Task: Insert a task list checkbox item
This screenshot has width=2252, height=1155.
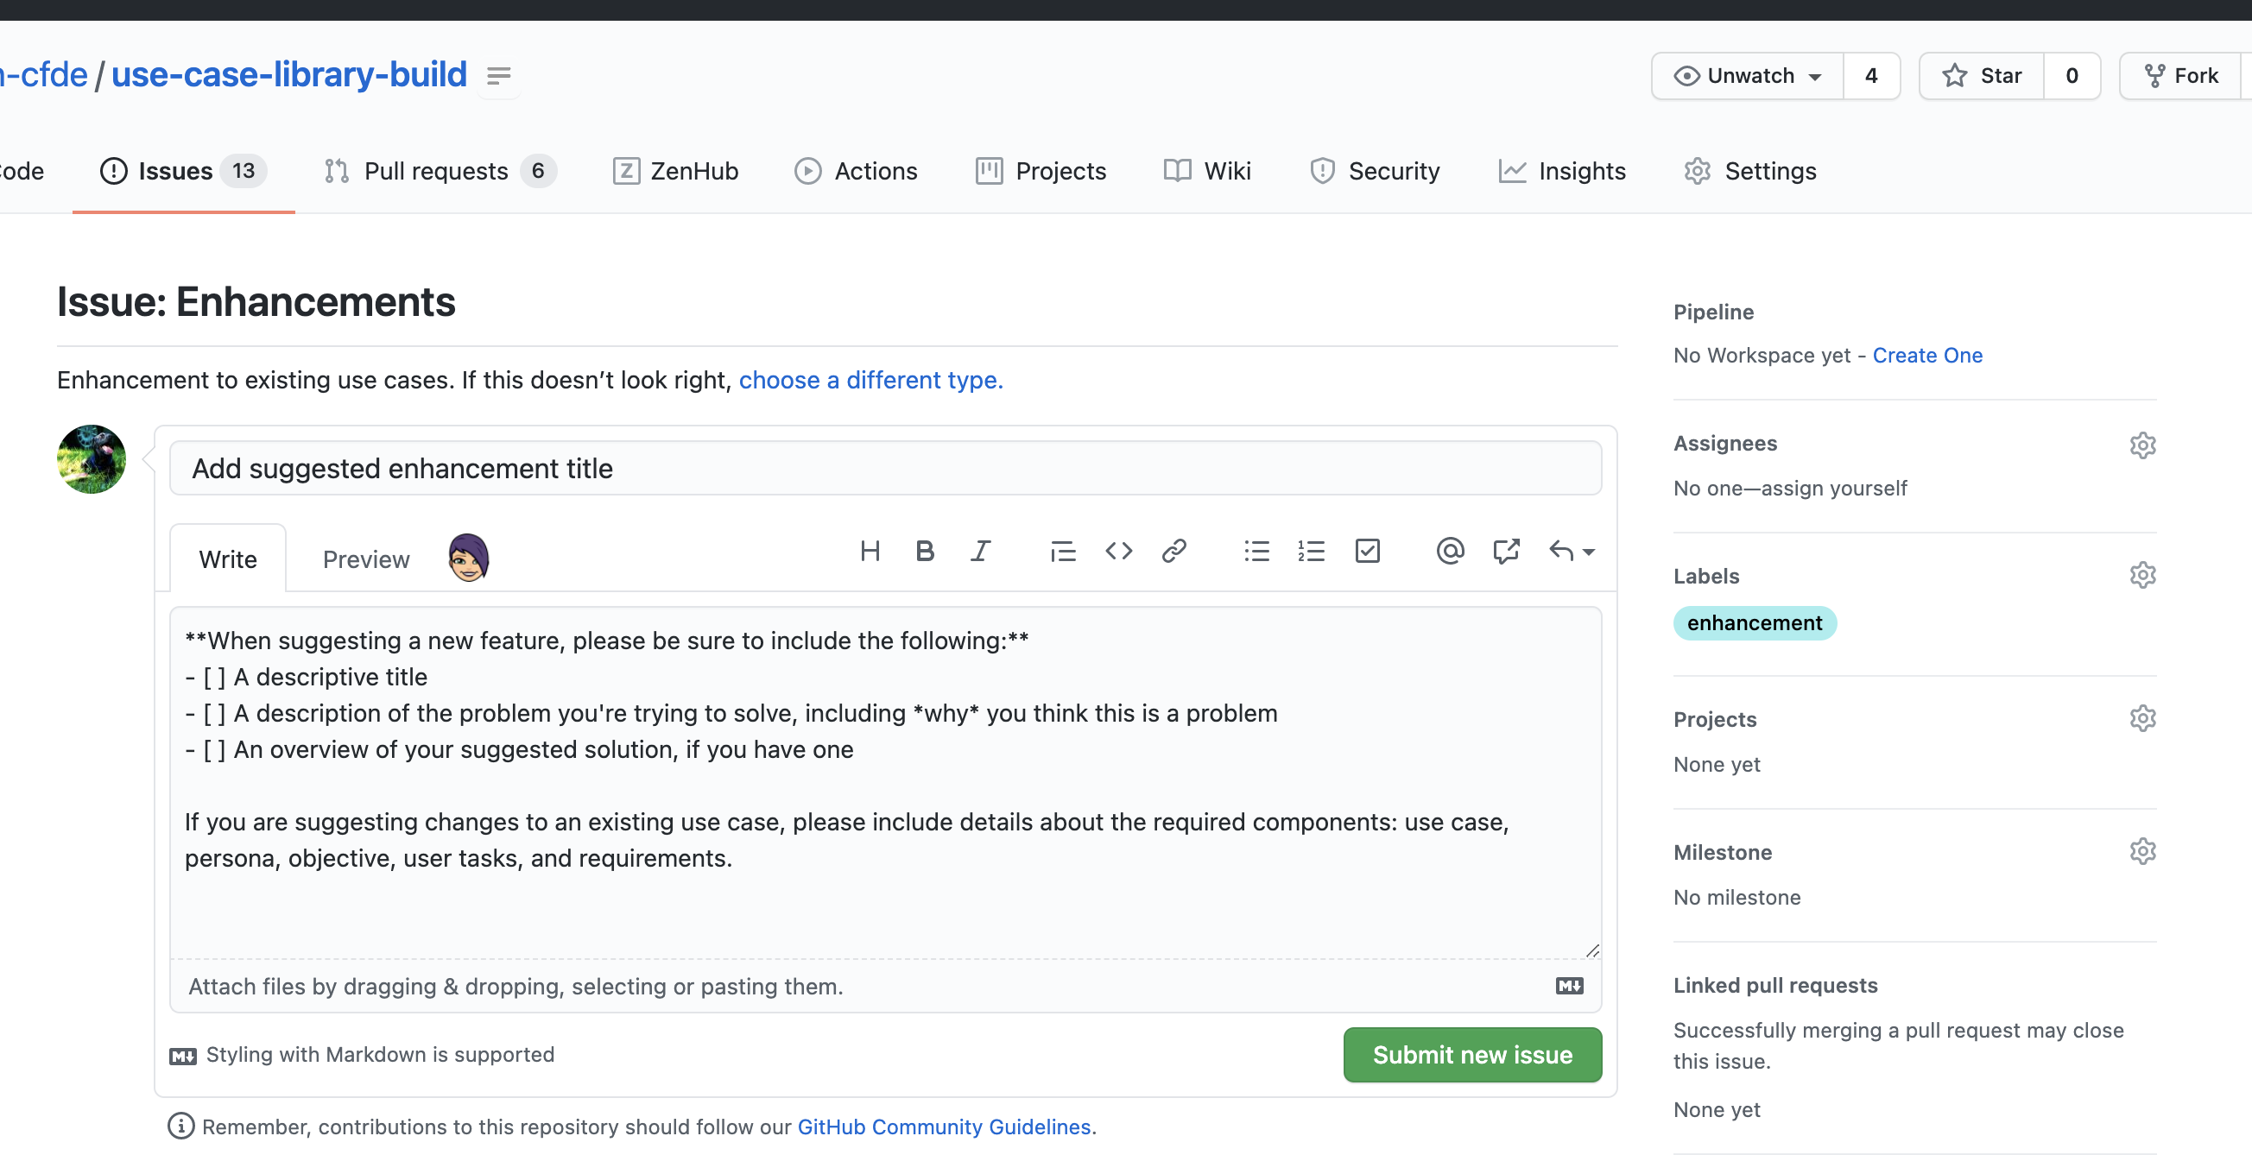Action: coord(1367,552)
